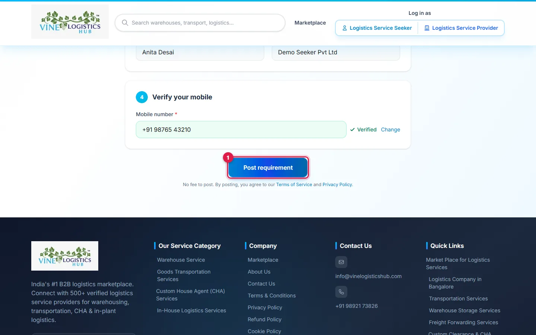The height and width of the screenshot is (335, 536).
Task: Open the Cookie Policy footer link
Action: click(264, 331)
